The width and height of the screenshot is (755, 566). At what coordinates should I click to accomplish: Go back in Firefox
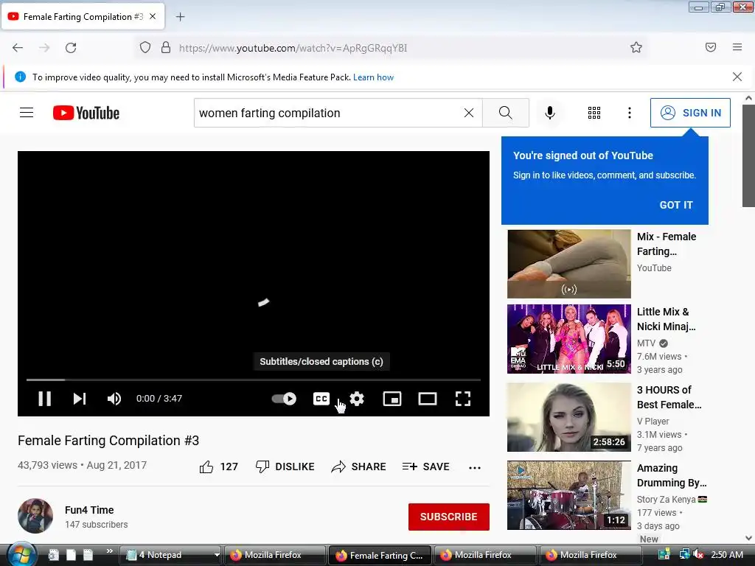18,48
